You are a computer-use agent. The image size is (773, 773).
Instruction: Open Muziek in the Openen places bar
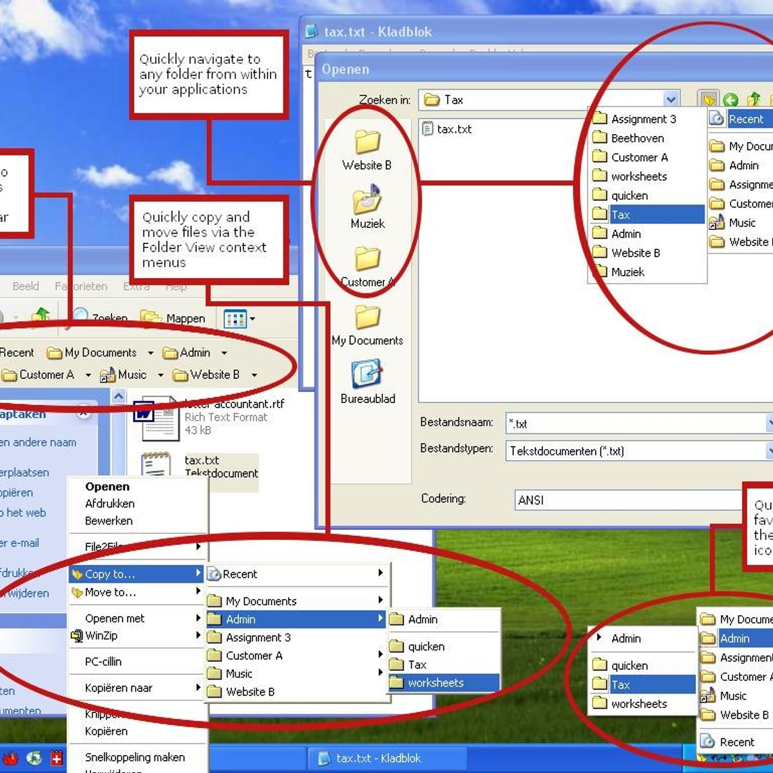(367, 207)
